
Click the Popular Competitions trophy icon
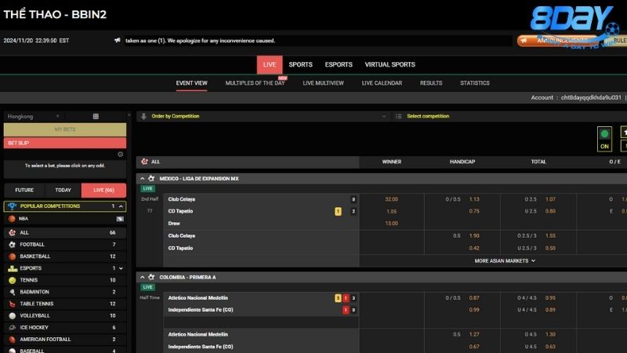point(12,206)
